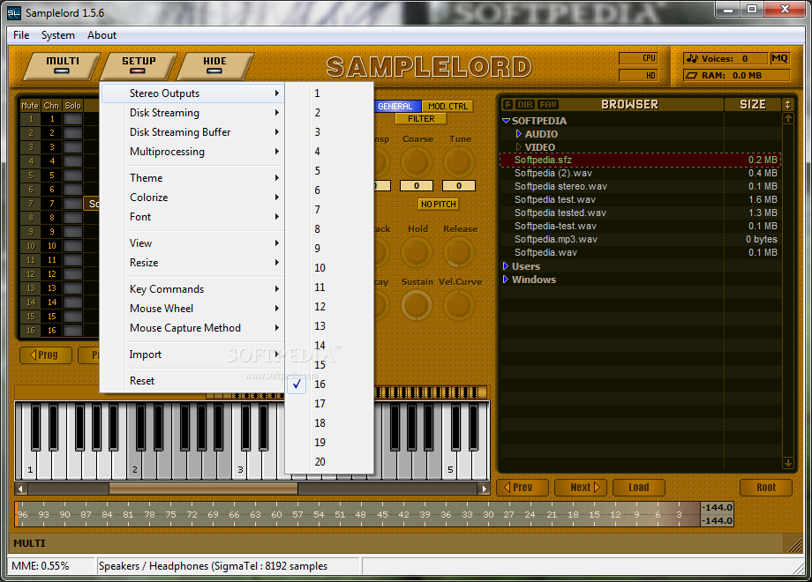The height and width of the screenshot is (582, 812).
Task: Switch to the MOD. CTRL tab
Action: point(447,106)
